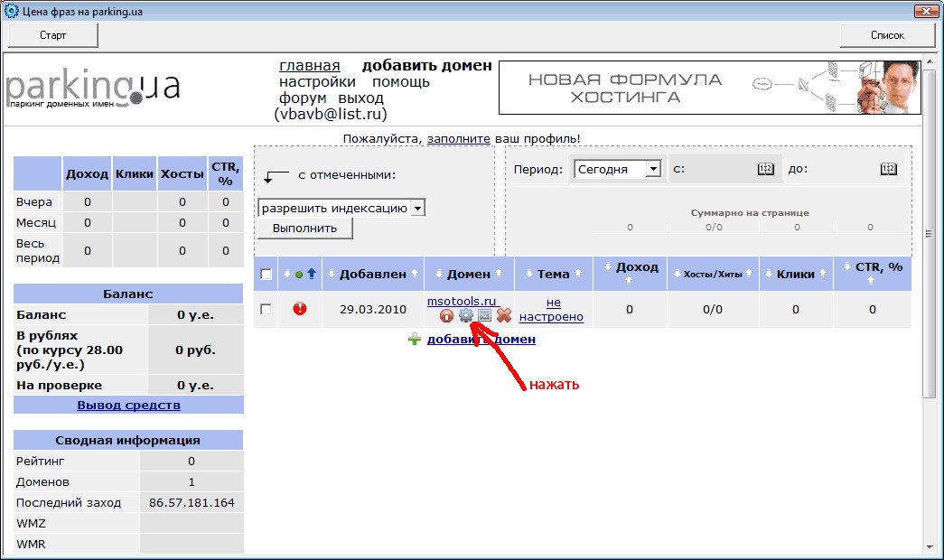Open 'форум' in site navigation
944x560 pixels.
pos(303,98)
